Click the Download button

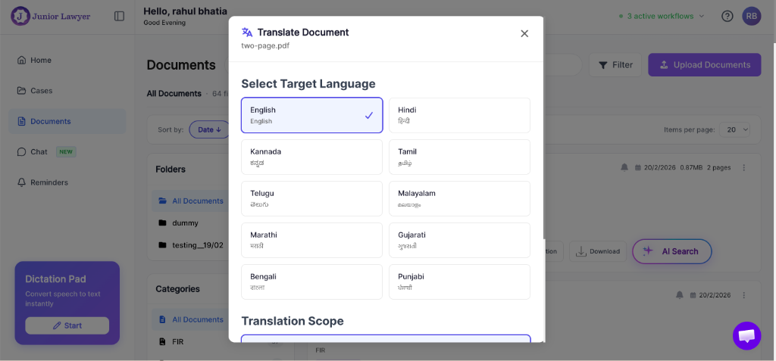pos(598,251)
